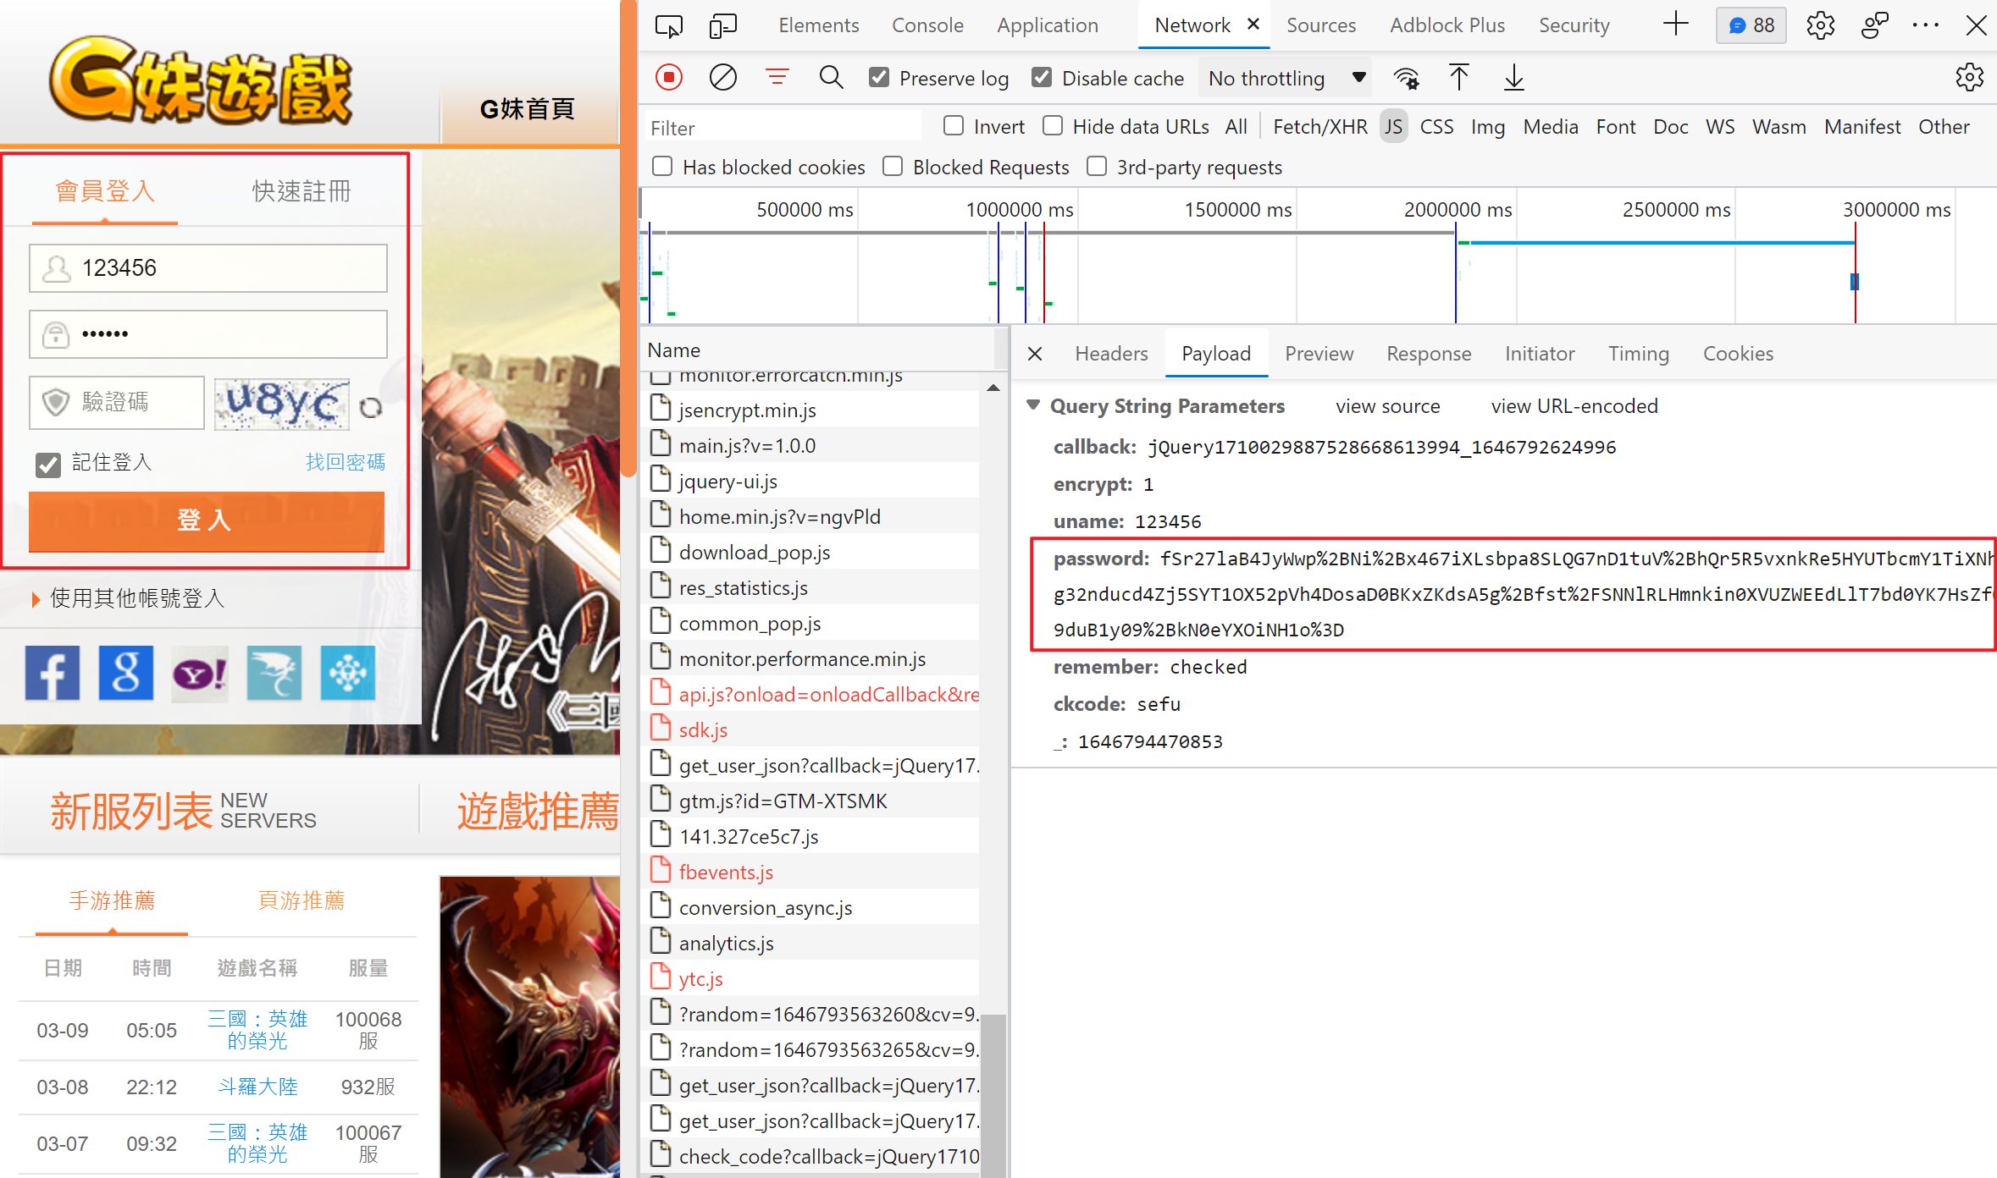Viewport: 1997px width, 1178px height.
Task: Switch to the Response tab
Action: 1428,354
